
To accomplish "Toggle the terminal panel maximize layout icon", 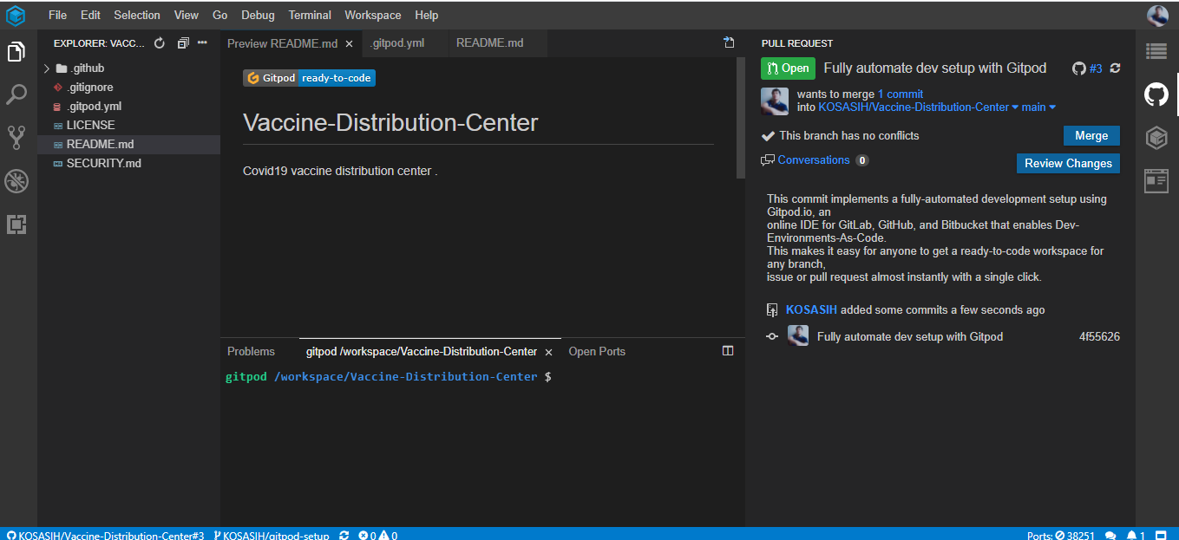I will 728,351.
